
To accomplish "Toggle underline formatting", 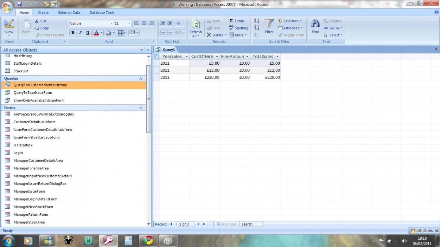I will click(88, 33).
